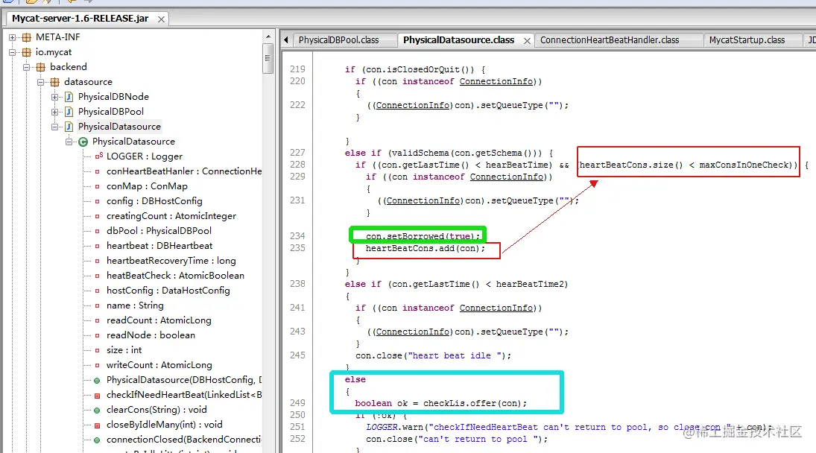Collapse the io.mycat package node
Image resolution: width=816 pixels, height=453 pixels.
[13, 53]
